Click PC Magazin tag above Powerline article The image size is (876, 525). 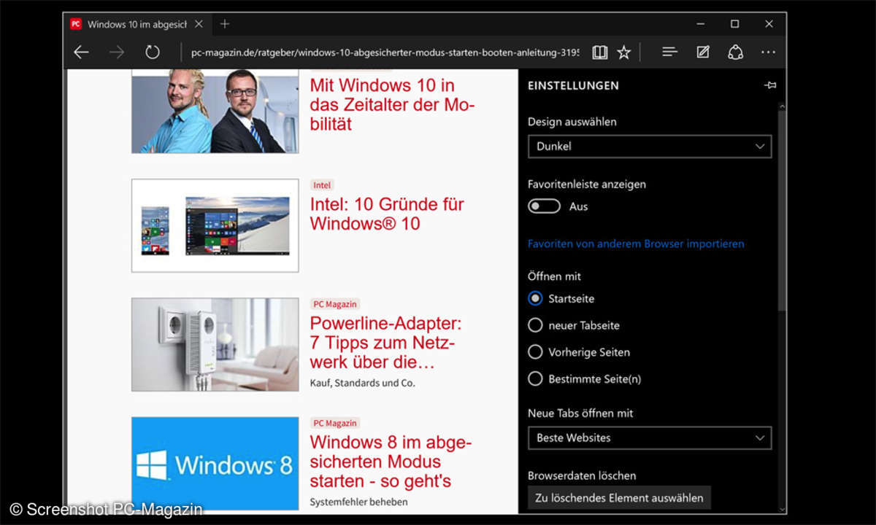(335, 304)
